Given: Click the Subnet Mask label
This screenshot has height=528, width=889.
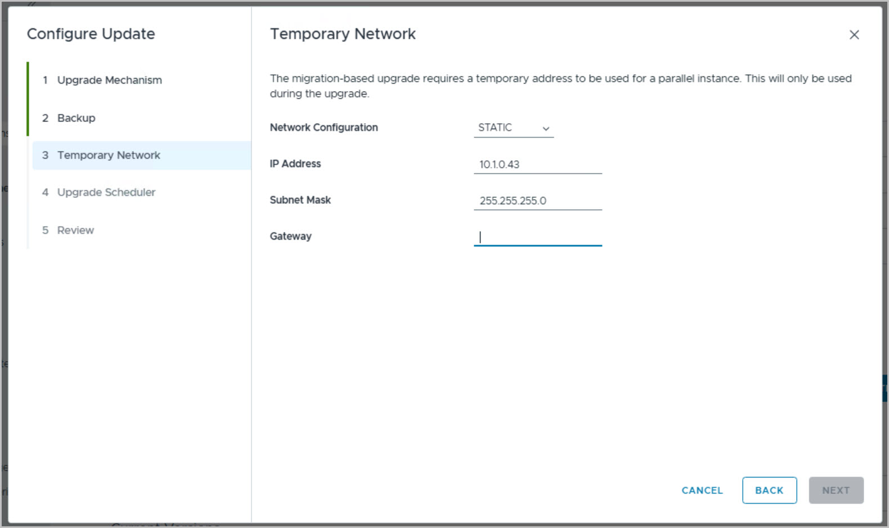Looking at the screenshot, I should (300, 200).
